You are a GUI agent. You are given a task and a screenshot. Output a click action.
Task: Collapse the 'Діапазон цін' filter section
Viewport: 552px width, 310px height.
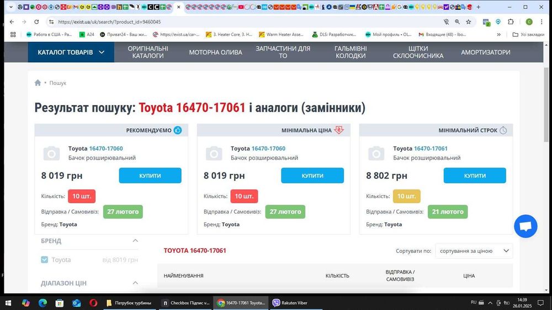135,283
